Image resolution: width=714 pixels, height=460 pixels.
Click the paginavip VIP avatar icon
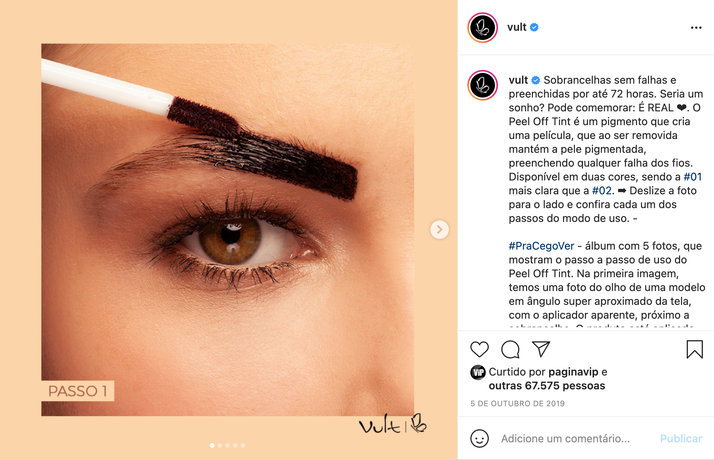(478, 372)
